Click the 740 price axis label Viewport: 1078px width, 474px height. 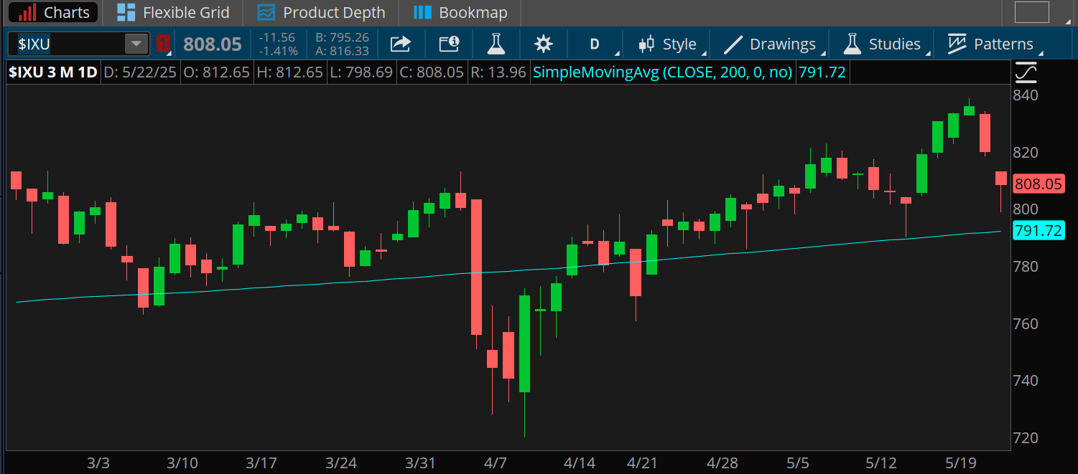click(x=1027, y=381)
